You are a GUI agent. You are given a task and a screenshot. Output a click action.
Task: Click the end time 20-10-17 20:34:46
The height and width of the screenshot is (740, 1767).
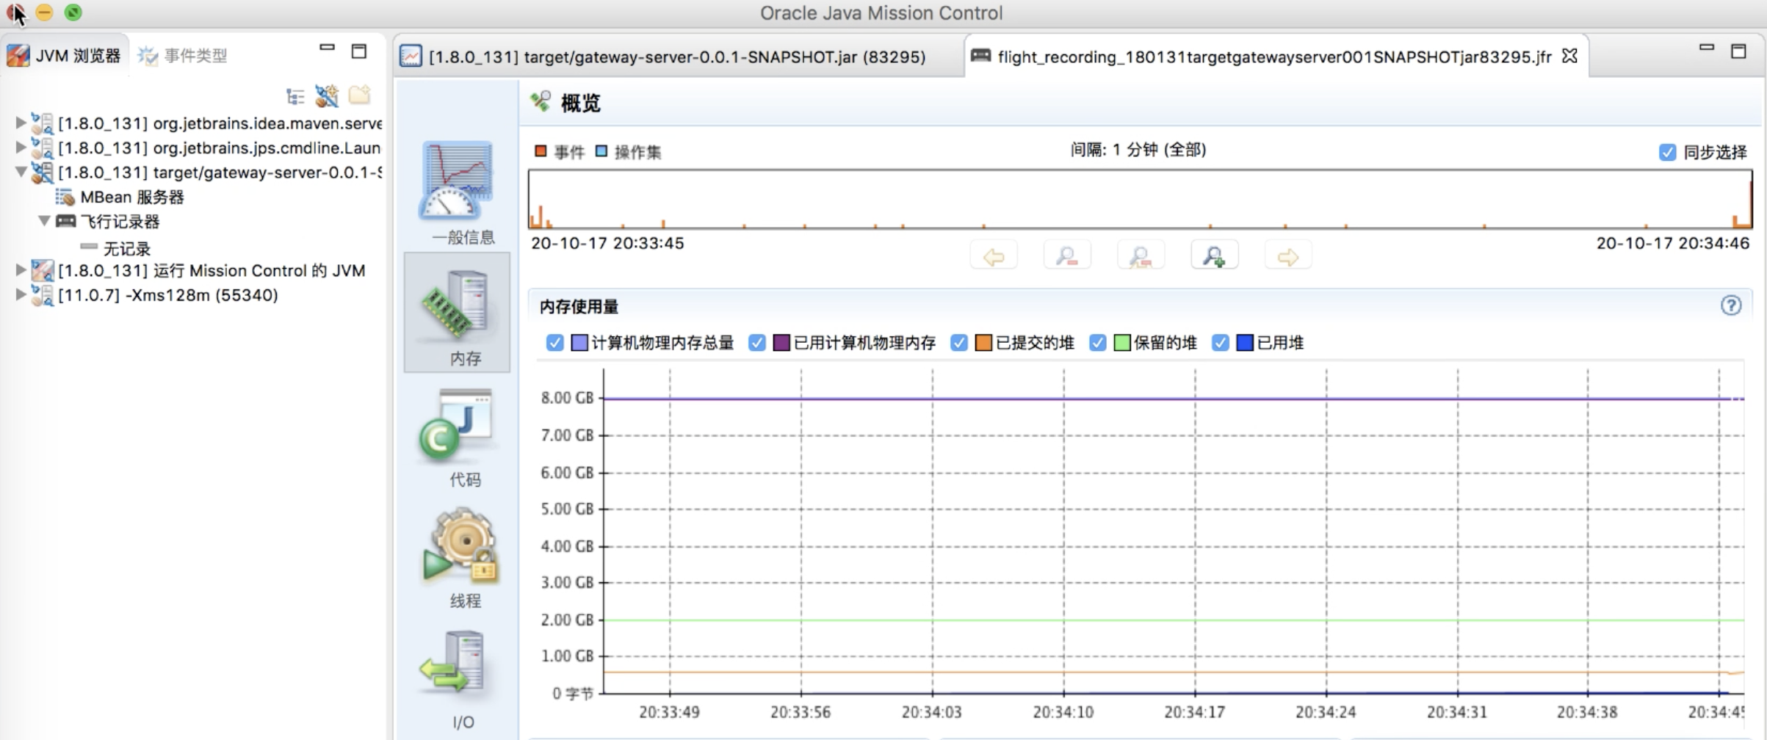point(1673,243)
